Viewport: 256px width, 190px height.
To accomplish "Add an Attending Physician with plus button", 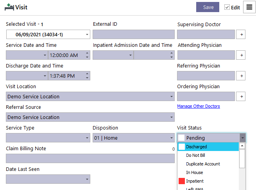I will [241, 55].
